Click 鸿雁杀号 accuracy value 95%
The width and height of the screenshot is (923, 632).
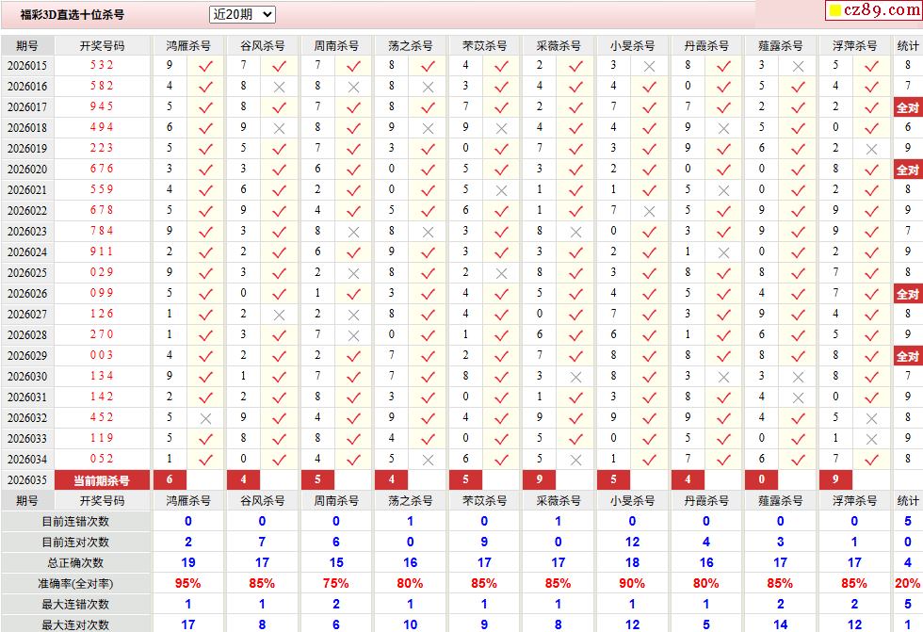[187, 584]
